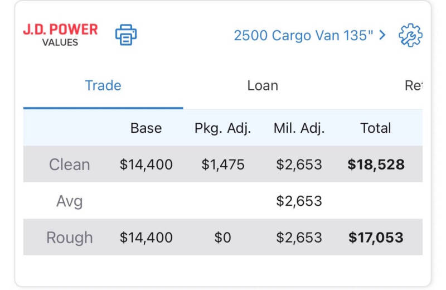Screen dimensions: 446x290
Task: Switch to the Trade tab
Action: (x=103, y=86)
